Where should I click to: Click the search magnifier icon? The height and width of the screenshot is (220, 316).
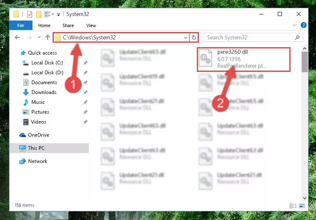point(297,37)
